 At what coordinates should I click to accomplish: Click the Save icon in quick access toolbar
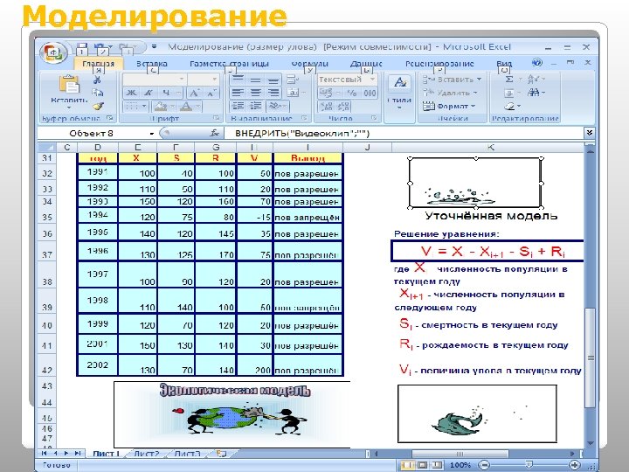(82, 48)
